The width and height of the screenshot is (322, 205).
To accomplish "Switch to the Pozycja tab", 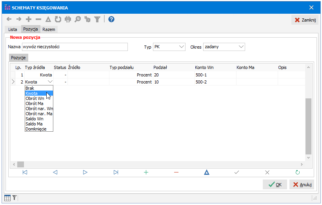I will [30, 29].
